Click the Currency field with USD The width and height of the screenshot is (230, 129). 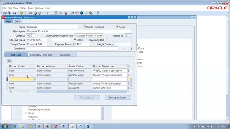(x=31, y=35)
